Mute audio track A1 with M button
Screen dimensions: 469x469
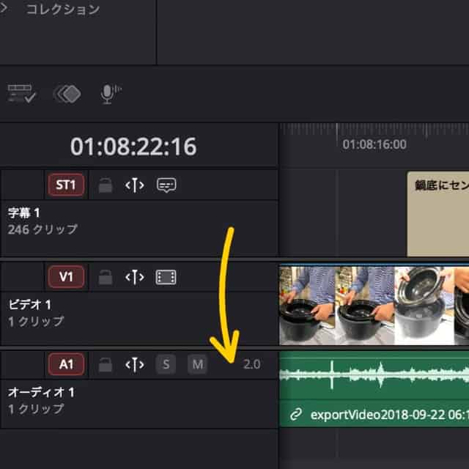(x=197, y=364)
